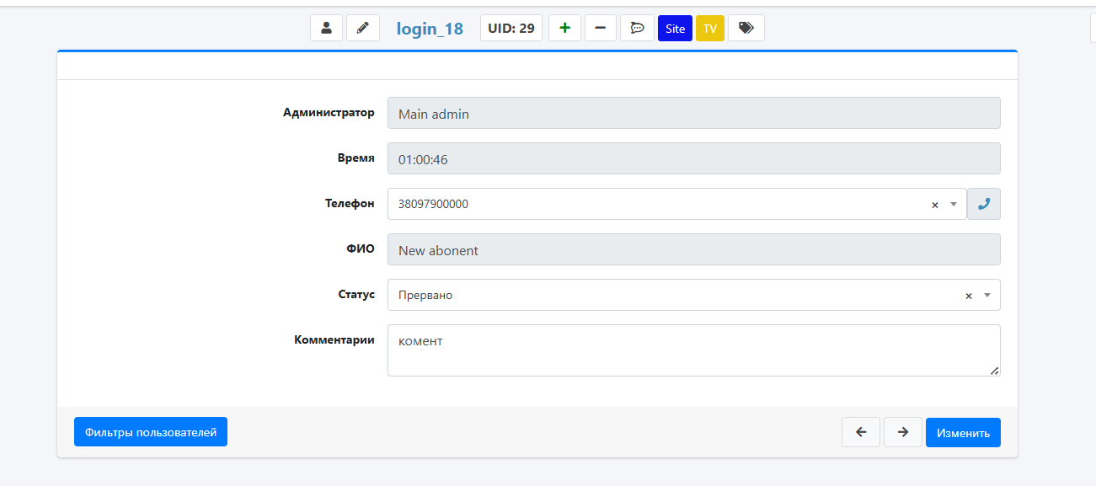Call the number using the phone icon

[984, 204]
